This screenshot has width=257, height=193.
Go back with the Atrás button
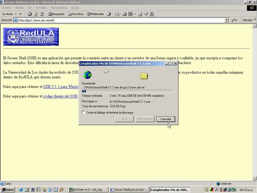point(8,14)
